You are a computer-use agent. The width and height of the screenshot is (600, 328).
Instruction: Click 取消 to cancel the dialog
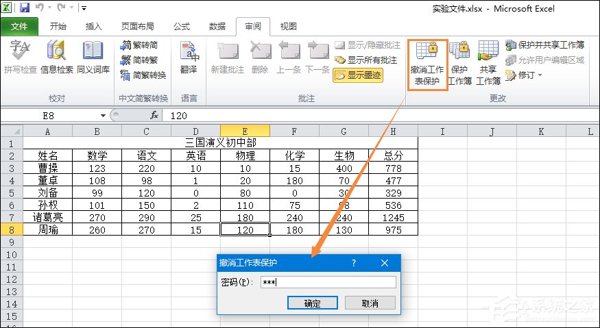[x=370, y=303]
